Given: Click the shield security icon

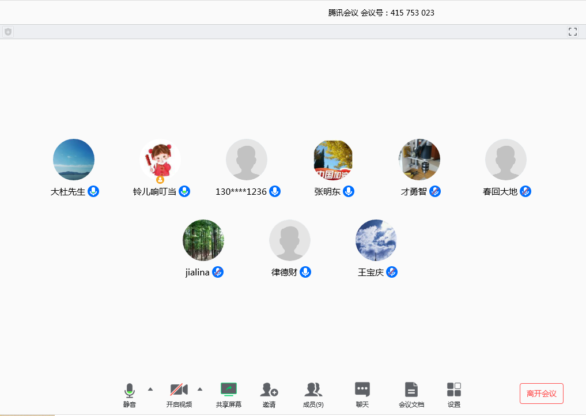Looking at the screenshot, I should click(x=8, y=32).
